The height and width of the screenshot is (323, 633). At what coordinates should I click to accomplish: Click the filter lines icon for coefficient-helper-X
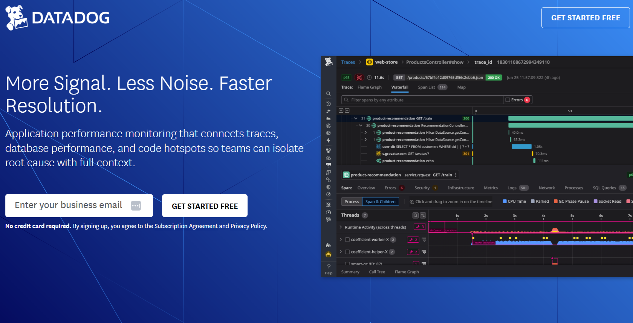[424, 252]
